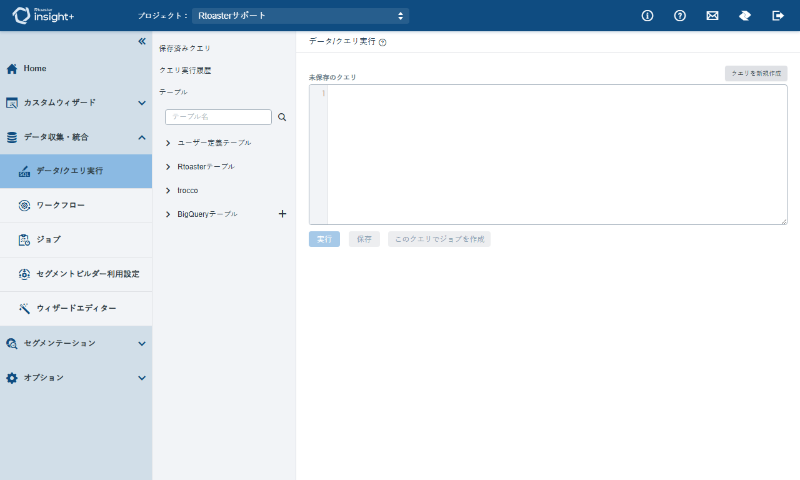Click the データ/クエリ実行 page title
Screen dimensions: 800x480
click(342, 41)
